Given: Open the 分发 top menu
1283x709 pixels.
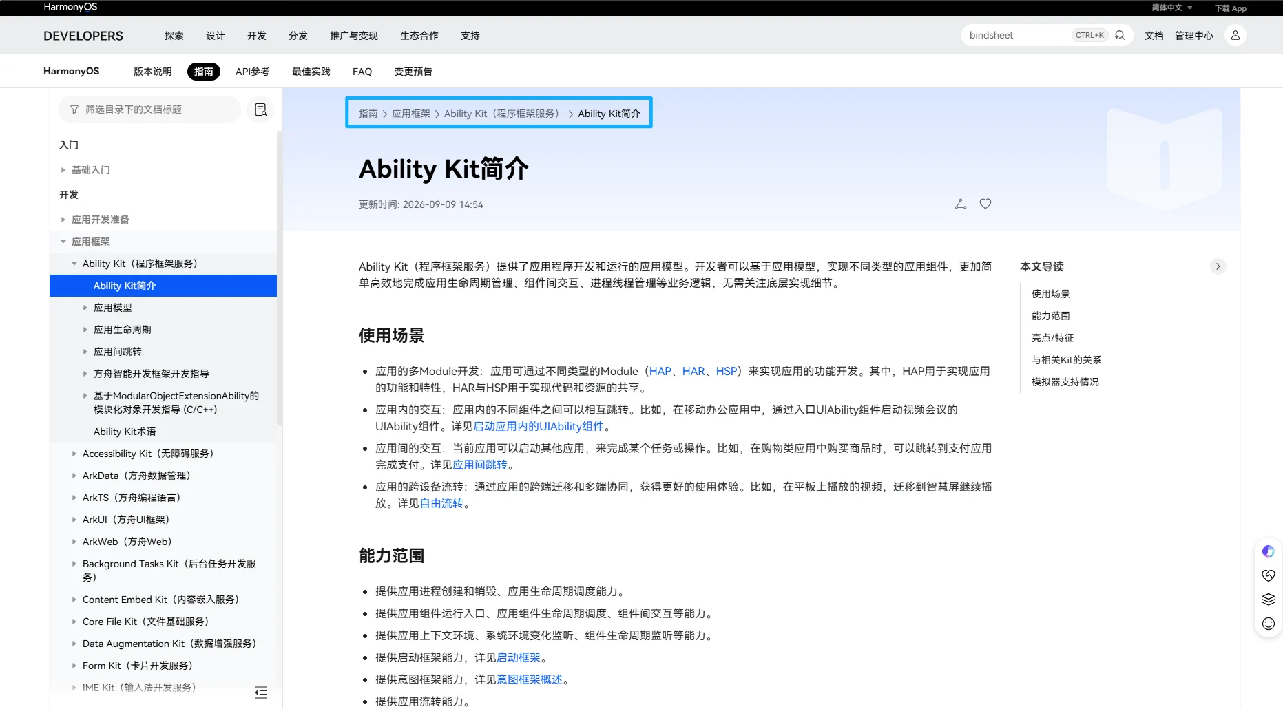Looking at the screenshot, I should point(298,36).
